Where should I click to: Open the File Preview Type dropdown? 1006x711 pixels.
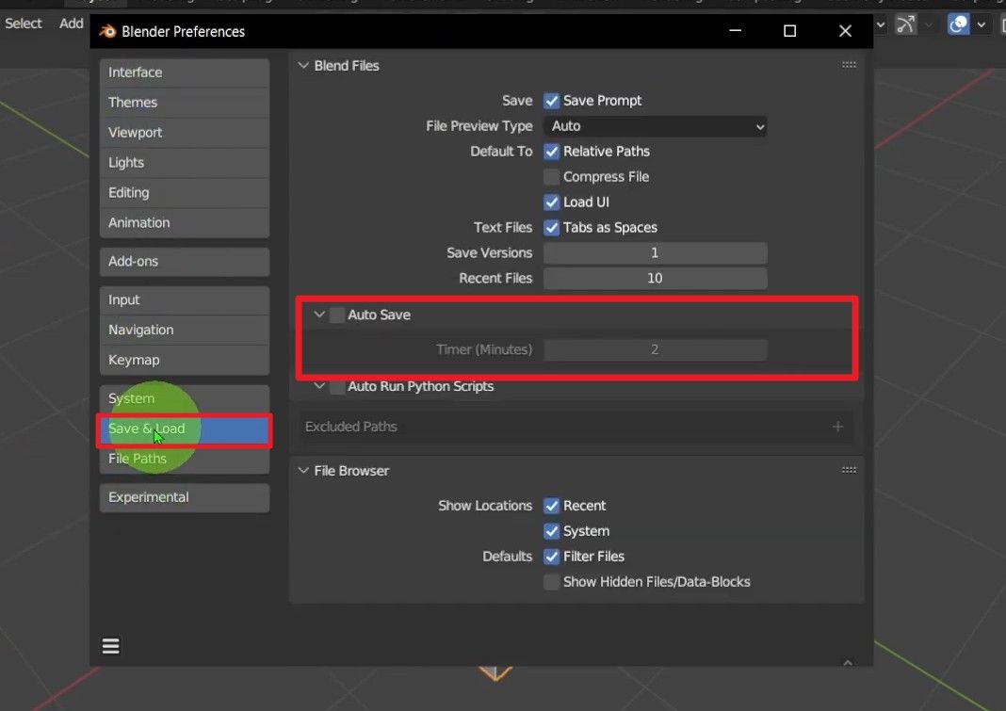tap(655, 125)
